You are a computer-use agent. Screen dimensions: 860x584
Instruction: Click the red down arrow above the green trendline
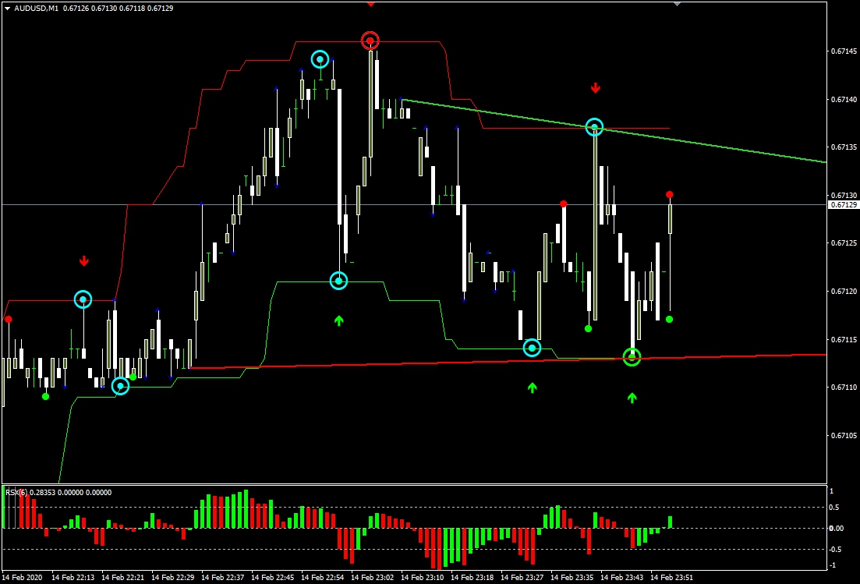click(596, 88)
